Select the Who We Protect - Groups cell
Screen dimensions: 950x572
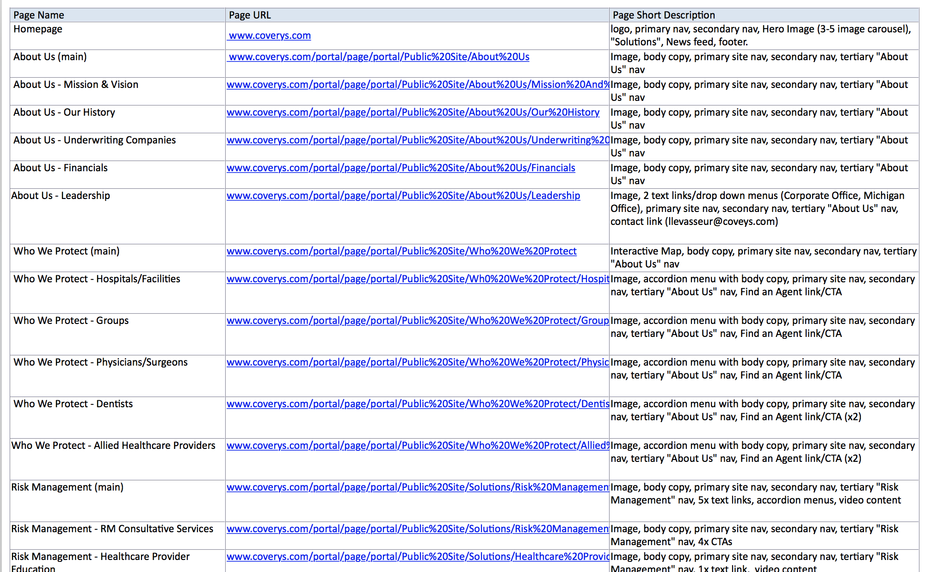117,334
